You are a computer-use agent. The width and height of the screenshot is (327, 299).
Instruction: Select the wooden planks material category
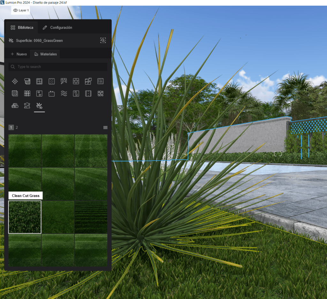(100, 81)
